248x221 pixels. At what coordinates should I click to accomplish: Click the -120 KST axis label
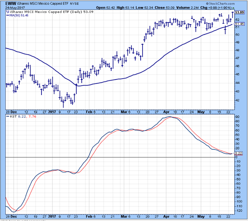[x=239, y=211]
